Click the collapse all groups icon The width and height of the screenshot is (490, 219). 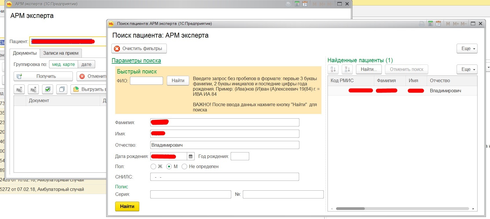pyautogui.click(x=19, y=89)
